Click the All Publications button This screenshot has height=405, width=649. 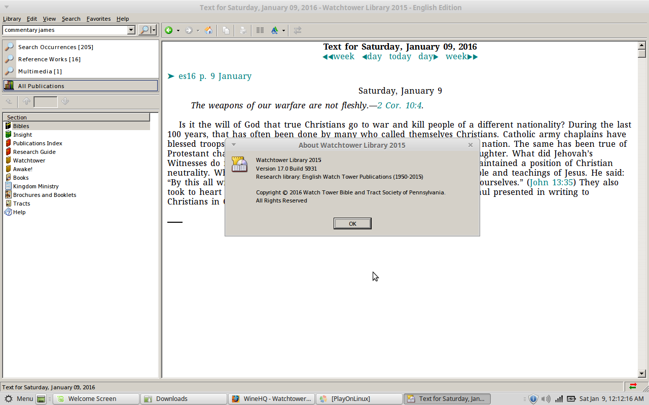[81, 86]
